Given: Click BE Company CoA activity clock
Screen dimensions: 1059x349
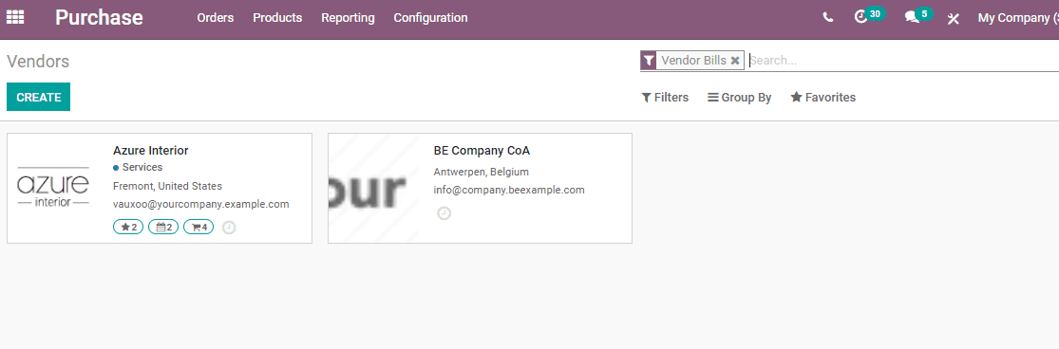Looking at the screenshot, I should (x=444, y=213).
